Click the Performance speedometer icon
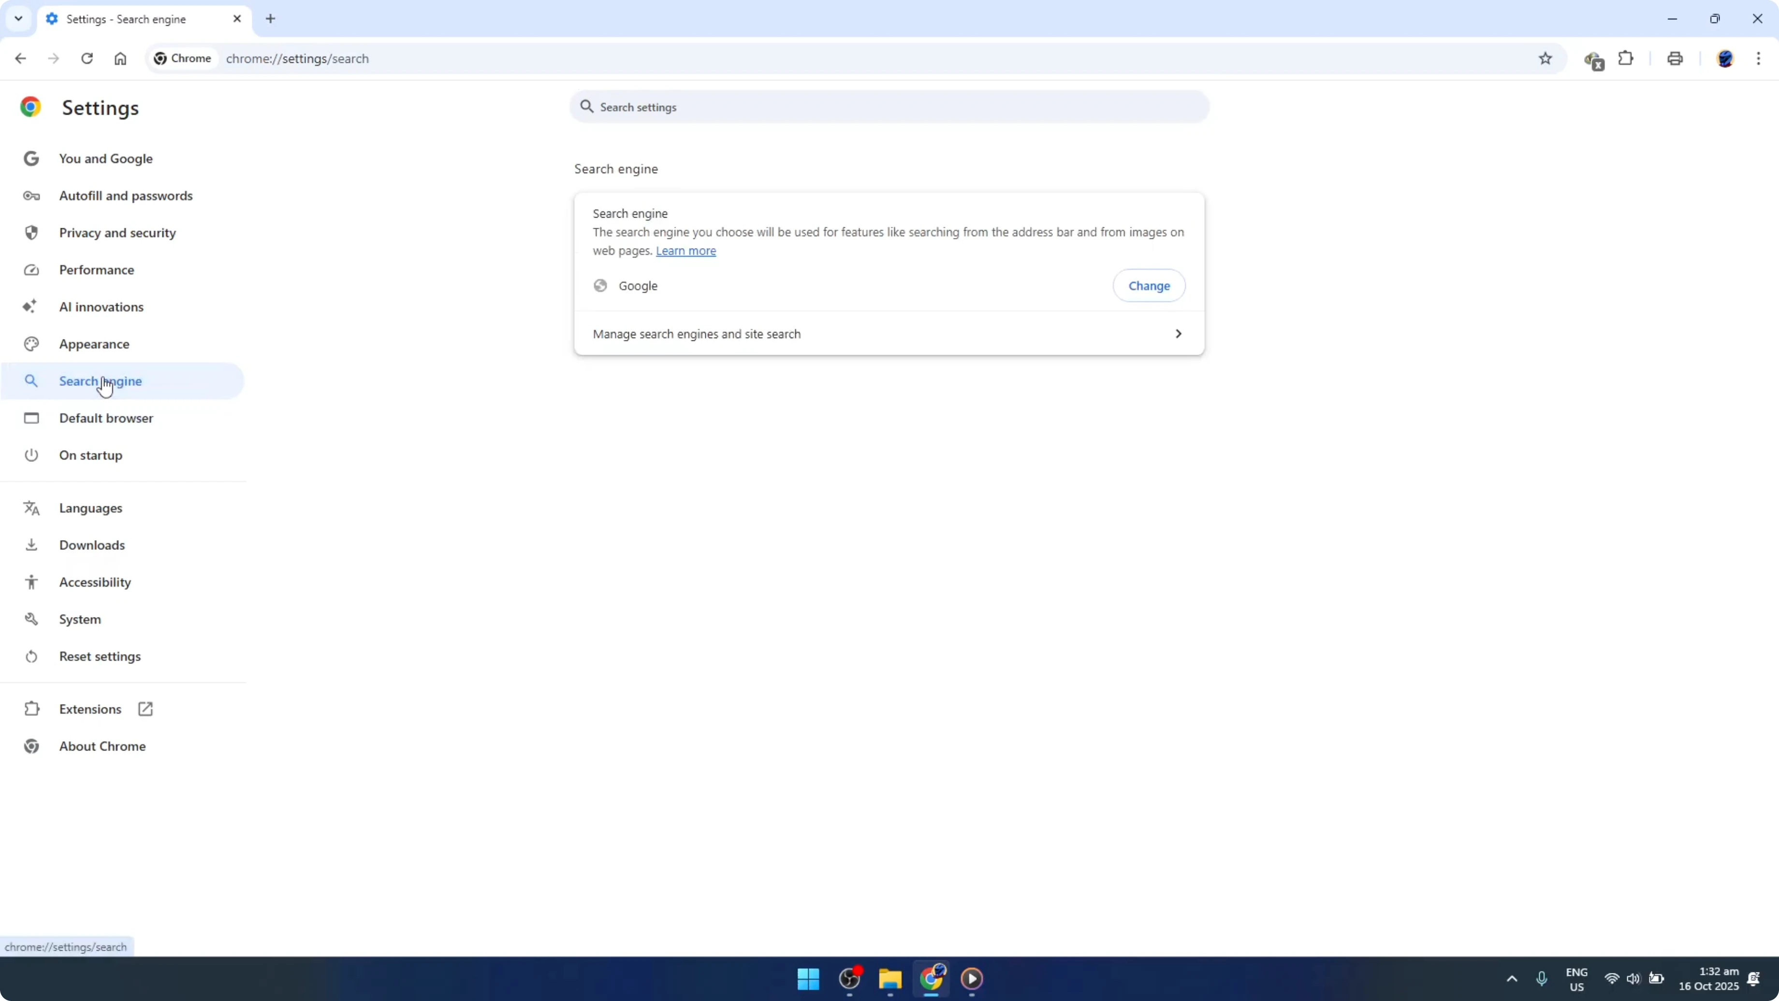This screenshot has height=1001, width=1779. click(31, 269)
